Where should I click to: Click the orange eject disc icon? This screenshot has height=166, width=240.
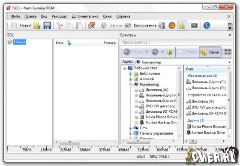(x=172, y=25)
